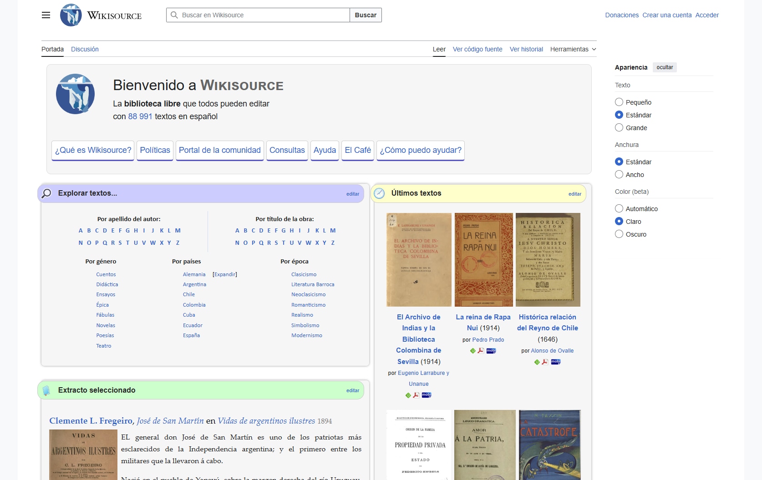The image size is (762, 480).
Task: Open Clemente L. Fregeiro link
Action: pyautogui.click(x=91, y=421)
